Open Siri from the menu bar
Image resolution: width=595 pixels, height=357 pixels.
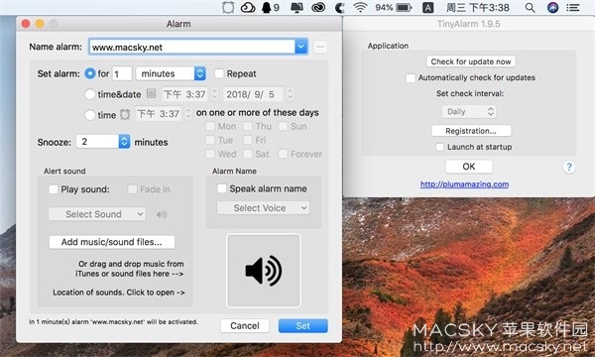552,8
